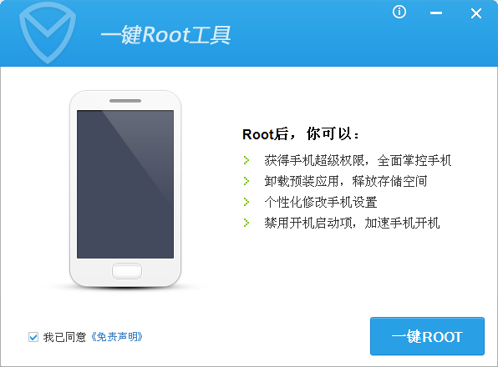Start rooting with 一键ROOT button
This screenshot has width=498, height=367.
point(427,336)
